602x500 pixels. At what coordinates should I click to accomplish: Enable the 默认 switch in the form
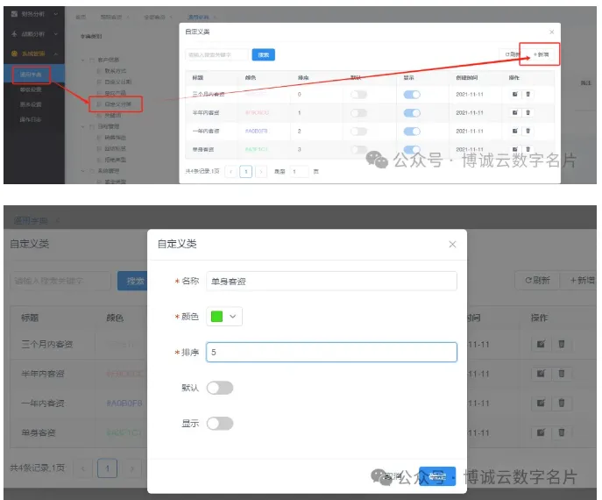[219, 388]
